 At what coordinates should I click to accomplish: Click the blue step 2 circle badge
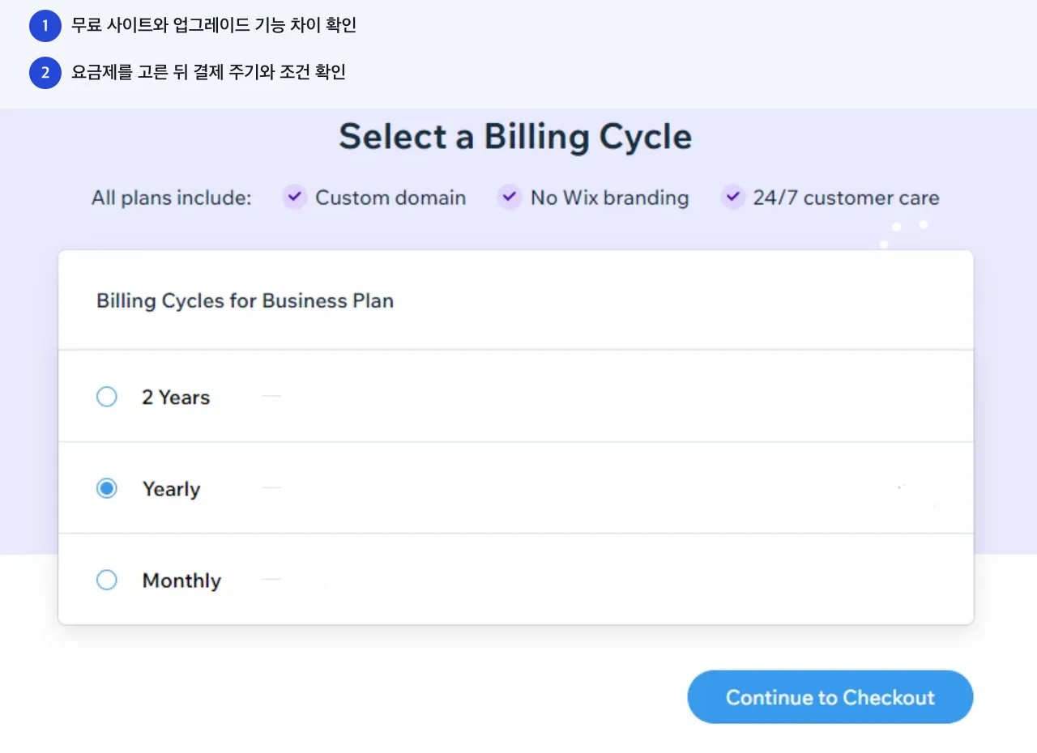[x=45, y=73]
